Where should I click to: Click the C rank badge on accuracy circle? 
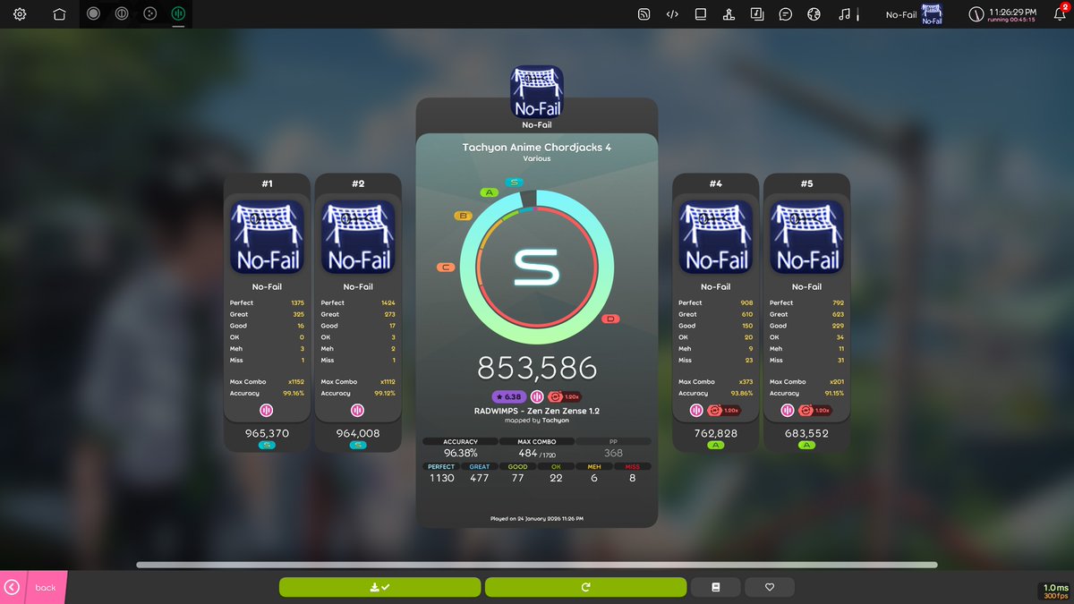click(x=445, y=267)
